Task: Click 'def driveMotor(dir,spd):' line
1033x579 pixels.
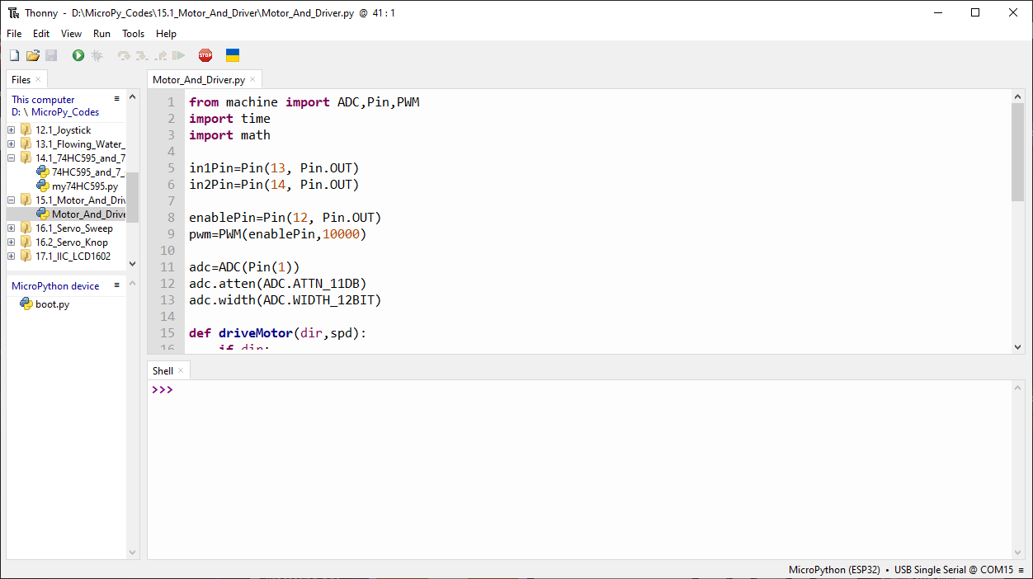Action: [x=277, y=333]
